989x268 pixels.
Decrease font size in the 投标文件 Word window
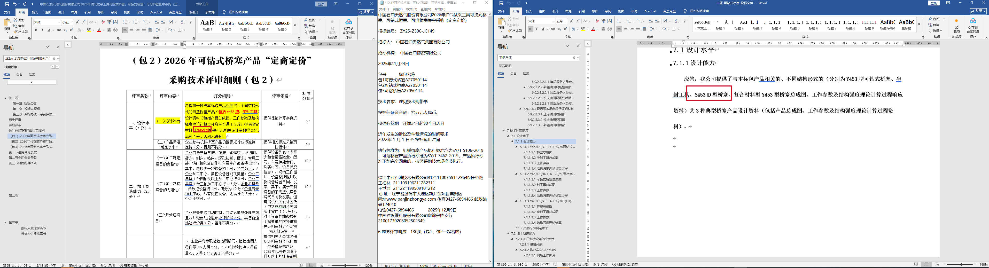[x=578, y=21]
